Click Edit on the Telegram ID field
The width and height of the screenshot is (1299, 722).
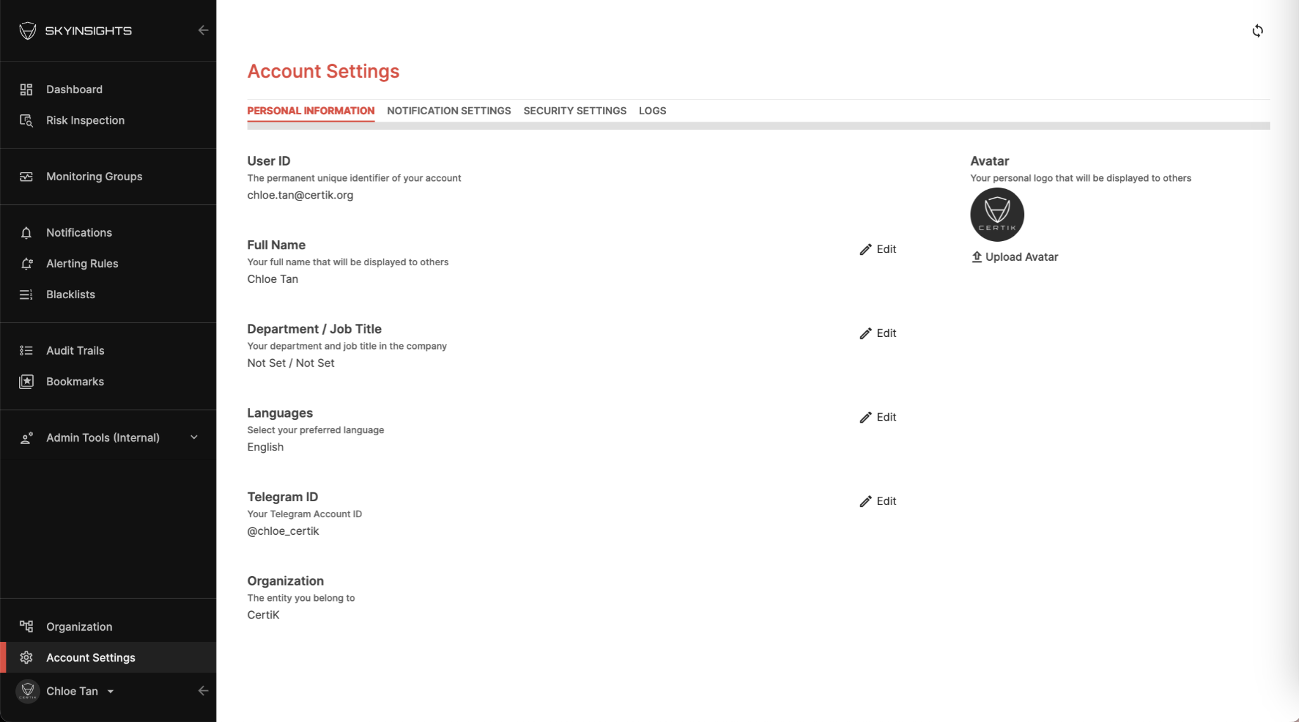[x=878, y=501]
